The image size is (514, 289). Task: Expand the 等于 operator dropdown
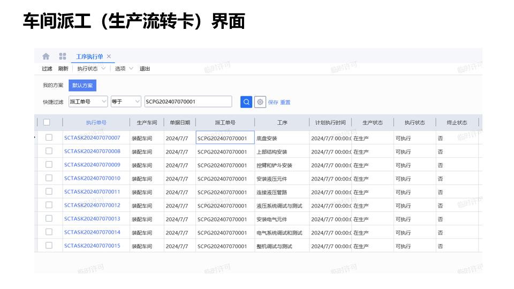point(126,102)
